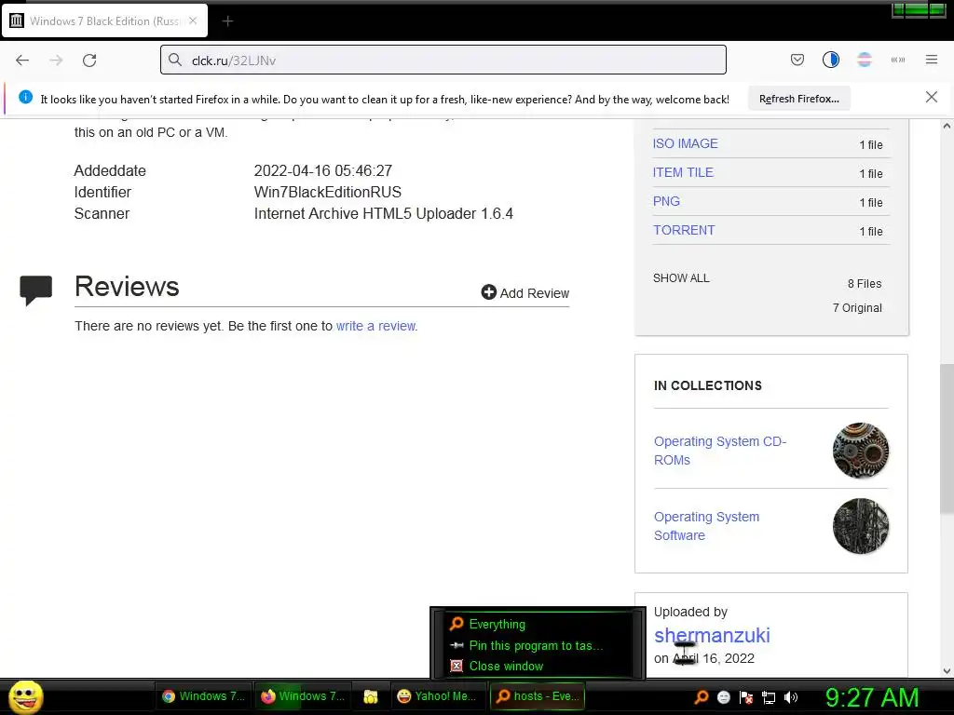
Task: Reload the page with the refresh icon
Action: [89, 61]
